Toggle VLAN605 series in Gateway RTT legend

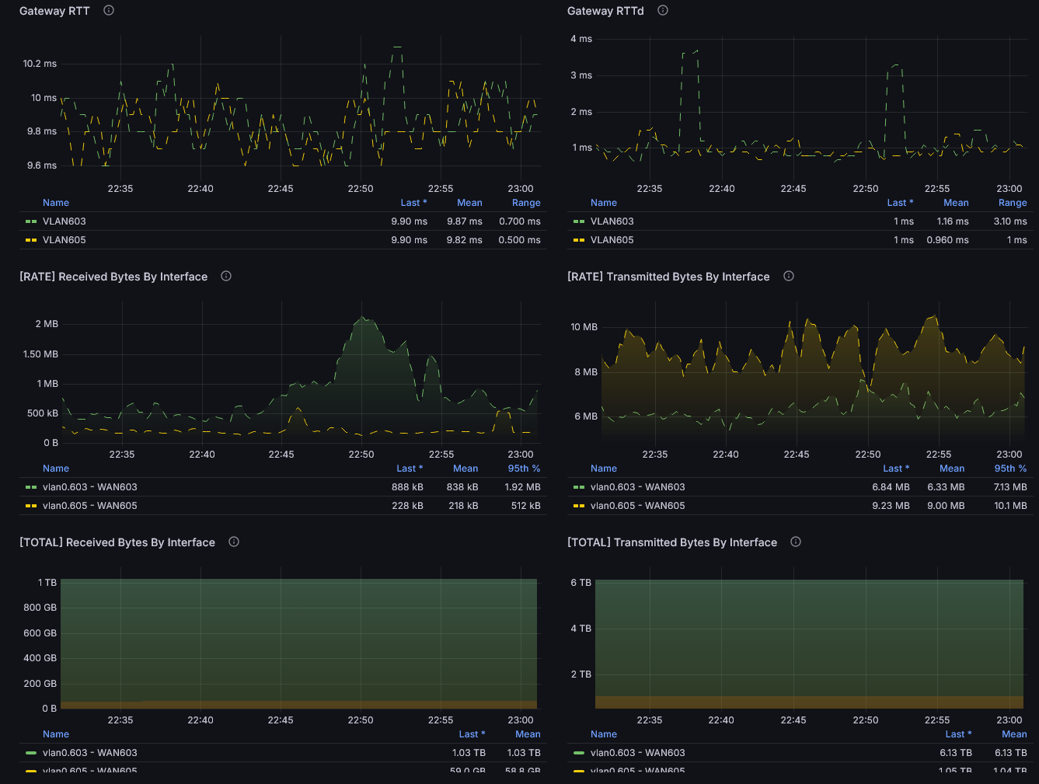click(65, 240)
